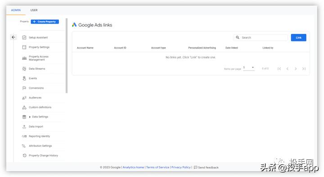
Task: Go to next page arrow
Action: 296,68
